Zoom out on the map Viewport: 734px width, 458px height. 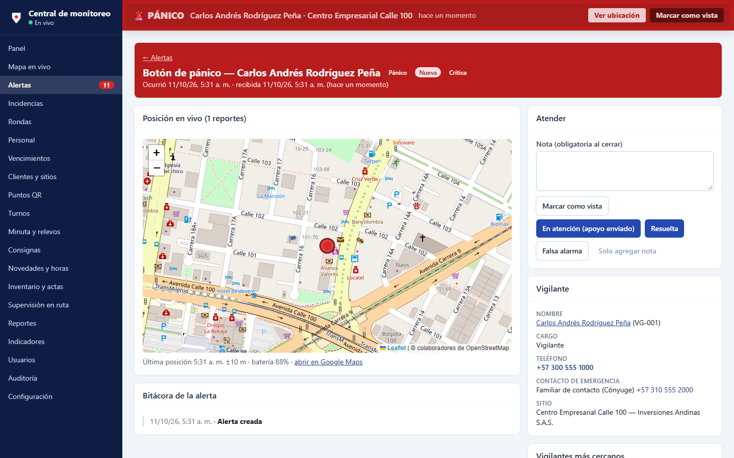(156, 167)
